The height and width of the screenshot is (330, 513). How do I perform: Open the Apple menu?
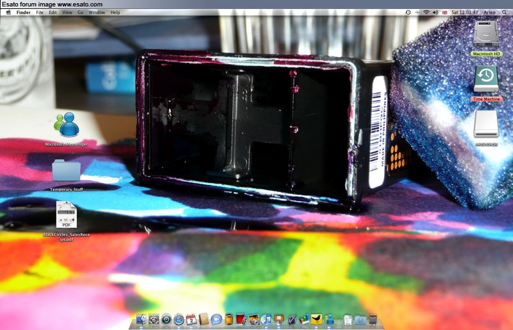point(8,12)
